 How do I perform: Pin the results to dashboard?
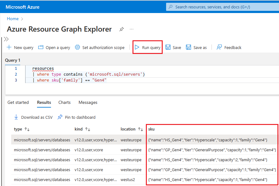click(76, 117)
